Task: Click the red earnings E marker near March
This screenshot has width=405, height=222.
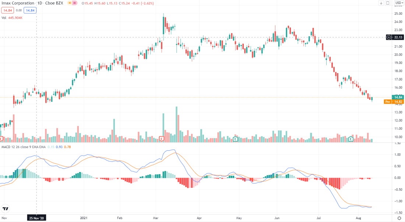Action: (x=162, y=139)
